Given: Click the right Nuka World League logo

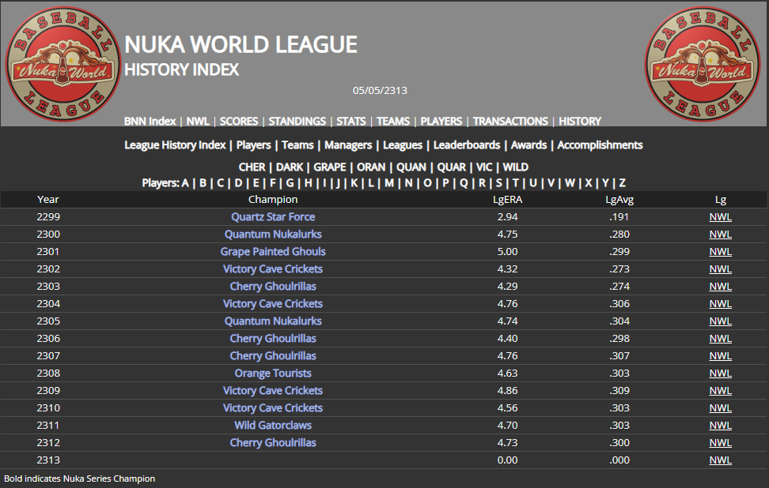Looking at the screenshot, I should (696, 64).
